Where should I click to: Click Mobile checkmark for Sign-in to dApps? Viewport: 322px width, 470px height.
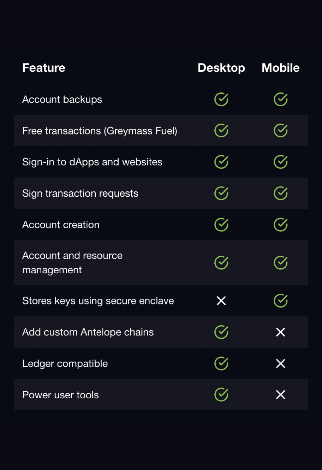point(281,162)
